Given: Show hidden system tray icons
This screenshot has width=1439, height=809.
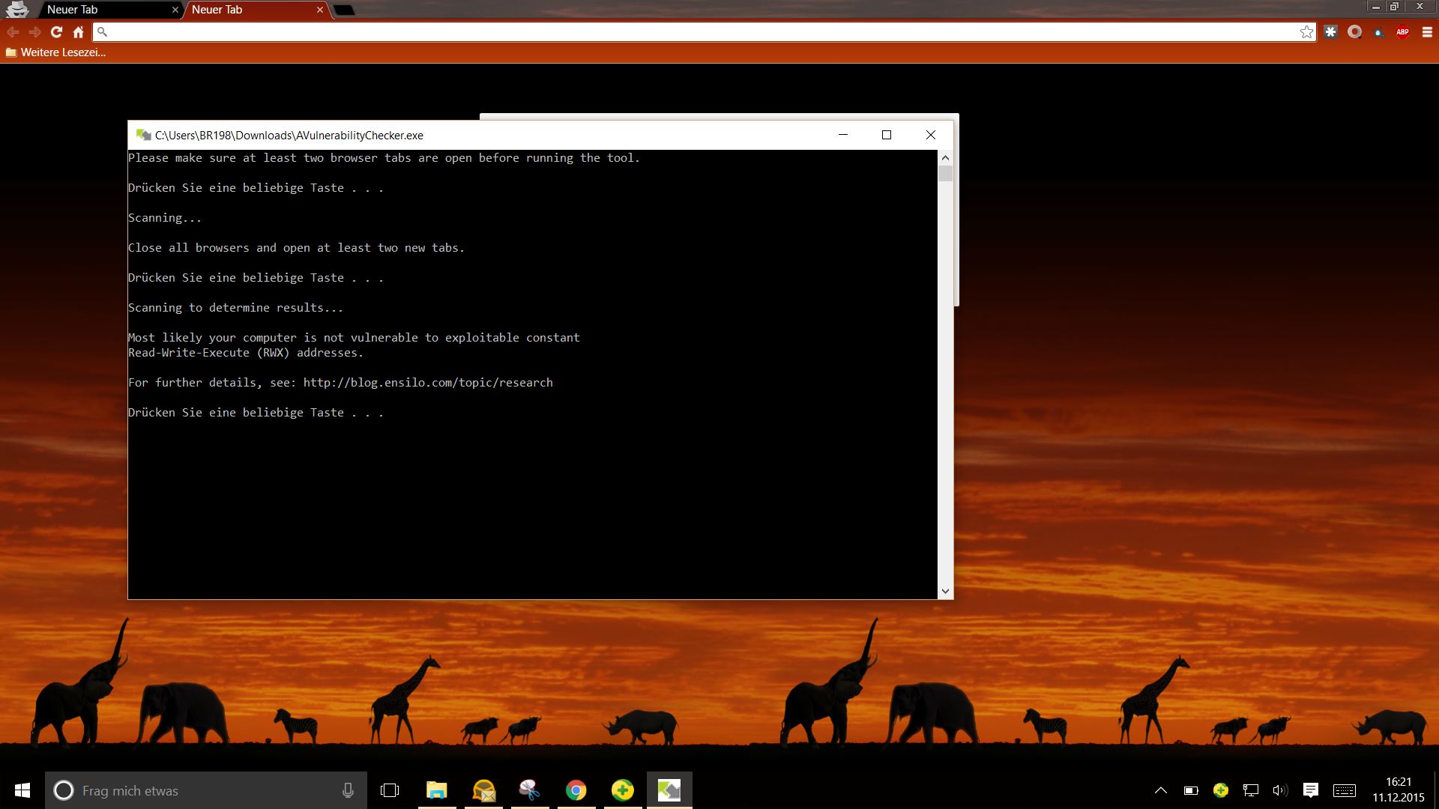Looking at the screenshot, I should (1160, 790).
